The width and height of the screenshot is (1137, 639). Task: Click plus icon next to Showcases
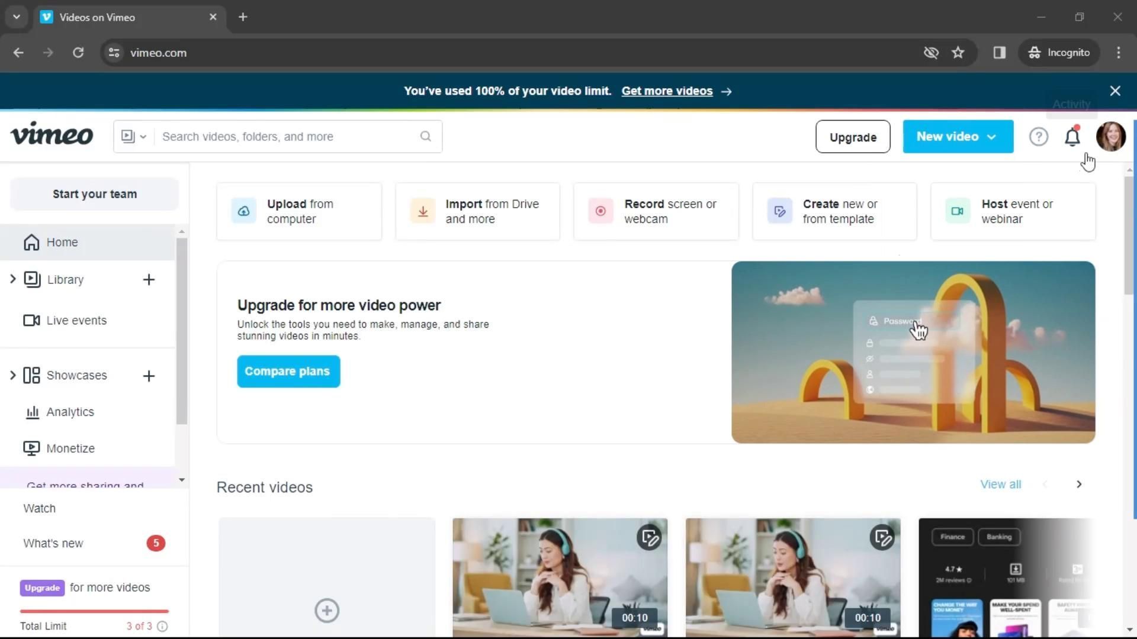(149, 376)
